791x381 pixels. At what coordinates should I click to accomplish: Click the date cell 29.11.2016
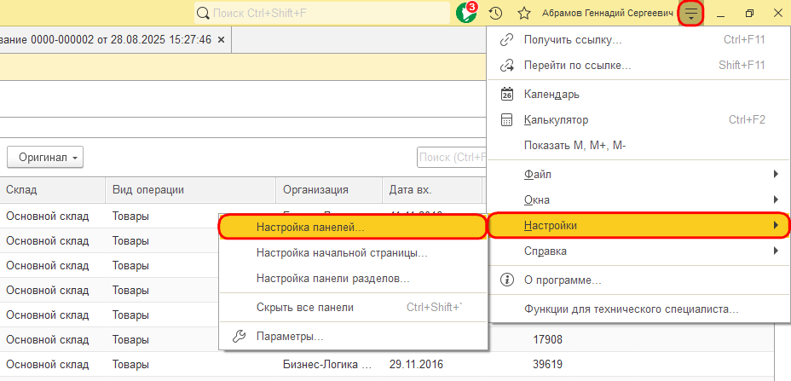pos(416,364)
